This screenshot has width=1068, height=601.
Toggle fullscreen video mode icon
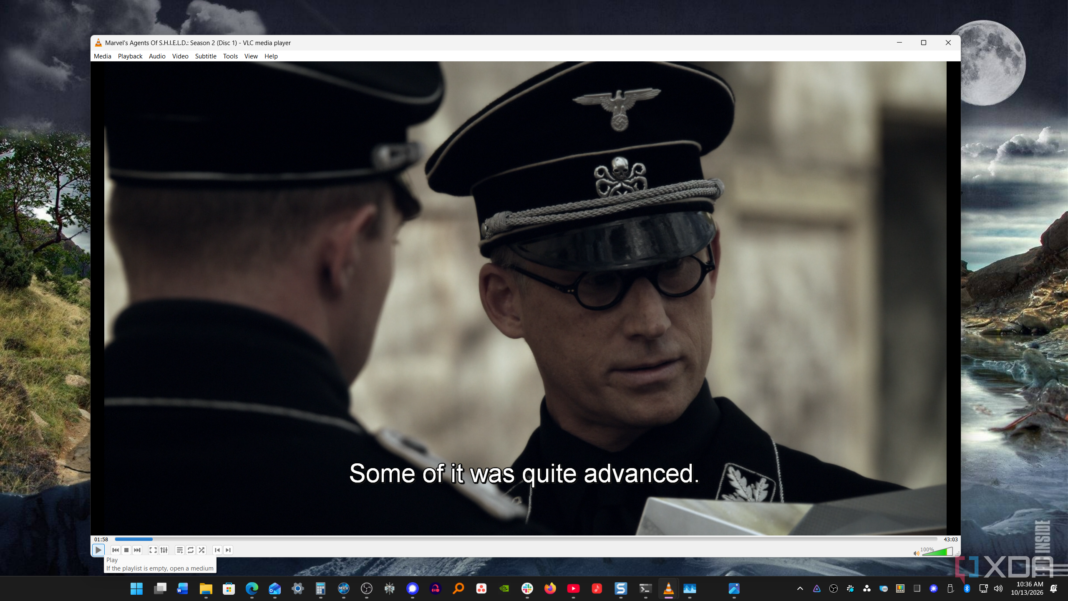(x=153, y=550)
